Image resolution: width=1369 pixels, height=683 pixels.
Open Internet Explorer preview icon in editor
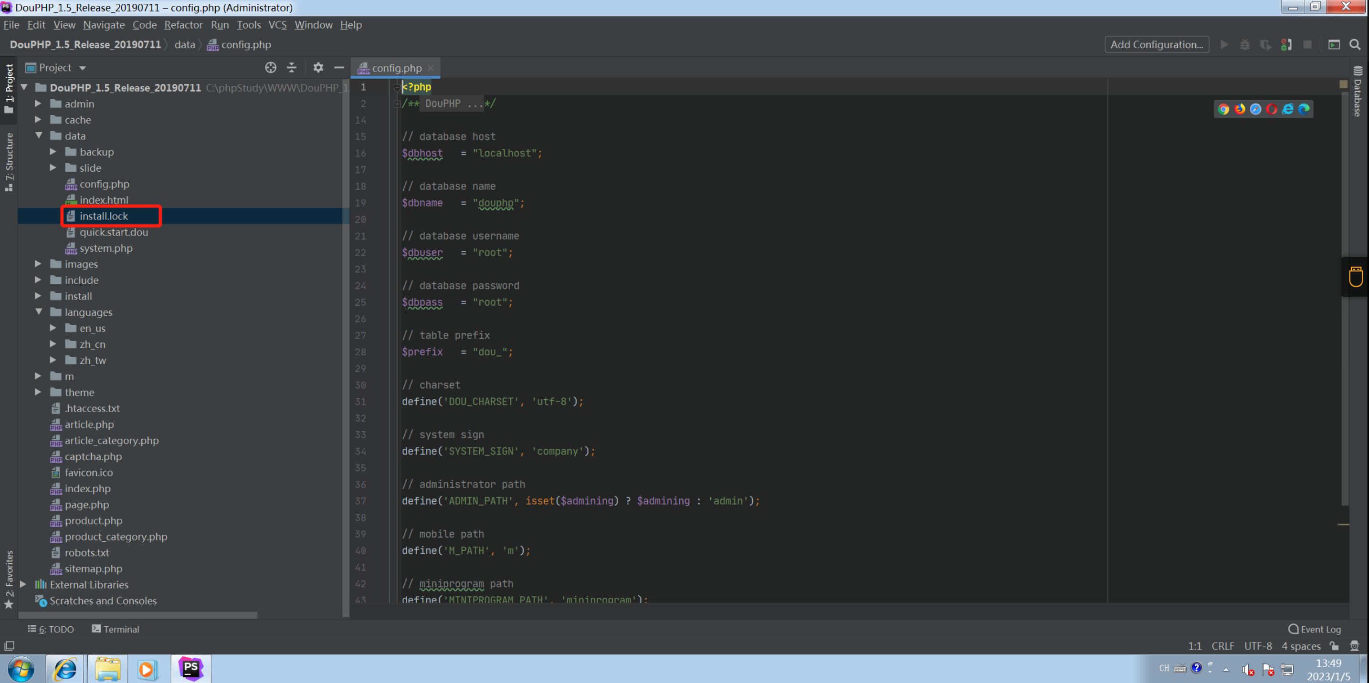(x=1288, y=109)
